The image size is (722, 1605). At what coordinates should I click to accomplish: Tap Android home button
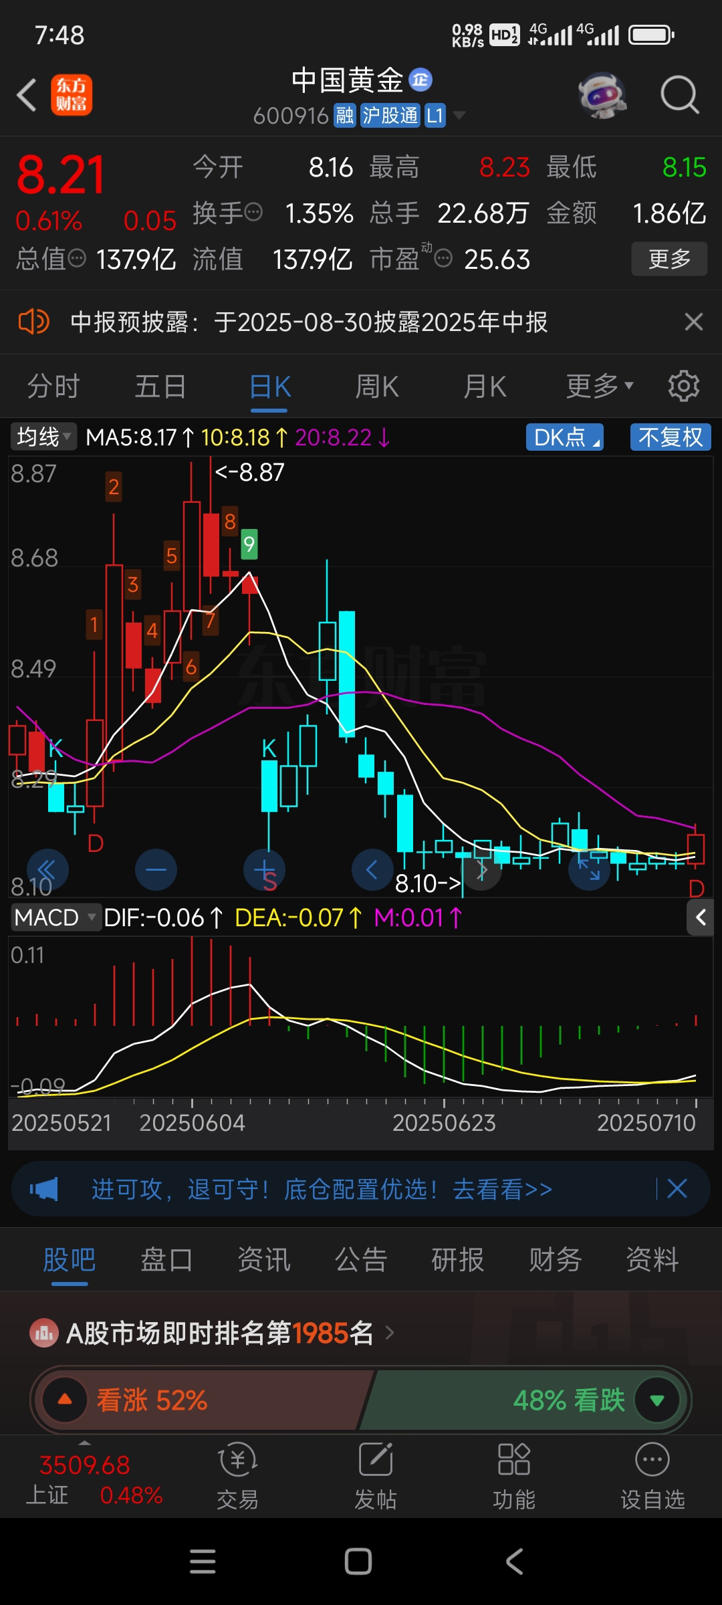358,1562
